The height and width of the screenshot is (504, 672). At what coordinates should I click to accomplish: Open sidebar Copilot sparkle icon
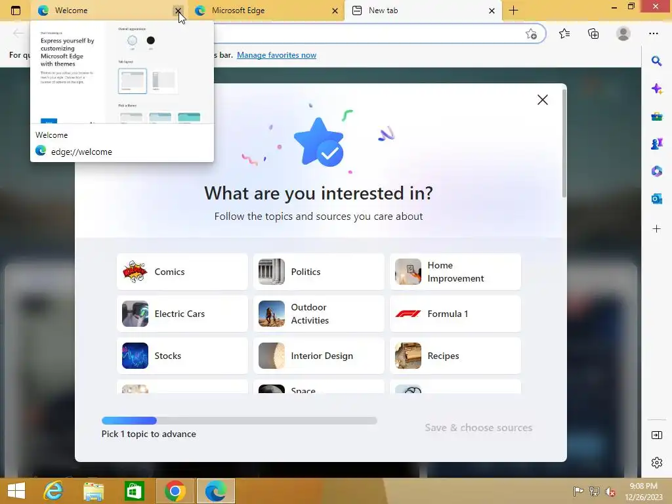pyautogui.click(x=656, y=89)
